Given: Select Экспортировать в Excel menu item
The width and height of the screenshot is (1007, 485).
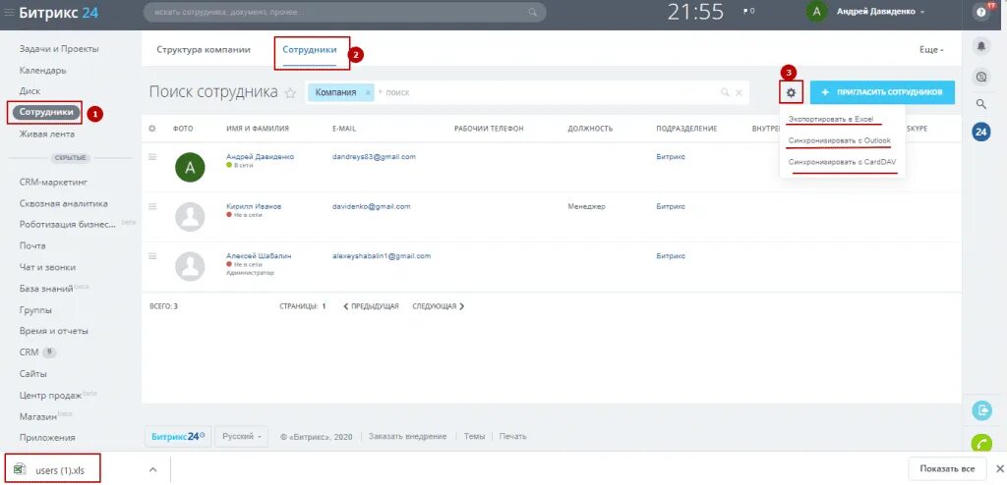Looking at the screenshot, I should pos(830,120).
